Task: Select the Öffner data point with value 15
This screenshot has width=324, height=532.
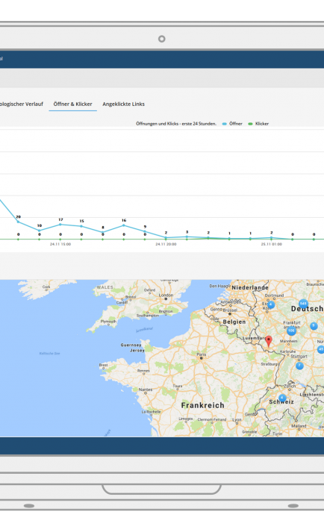Action: [81, 226]
